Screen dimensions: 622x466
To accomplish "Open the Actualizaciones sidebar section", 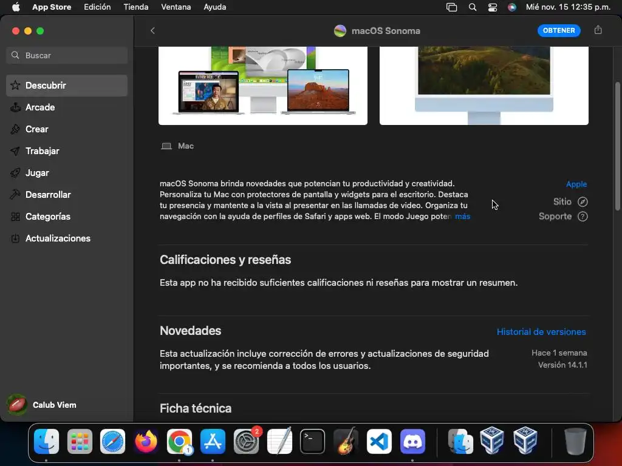I will pos(67,238).
